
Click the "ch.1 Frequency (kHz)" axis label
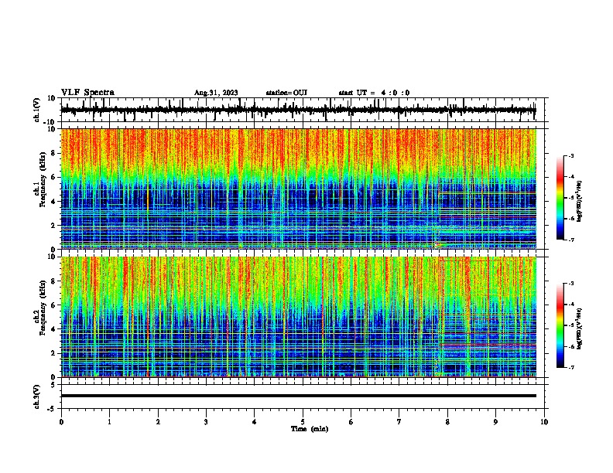(39, 179)
